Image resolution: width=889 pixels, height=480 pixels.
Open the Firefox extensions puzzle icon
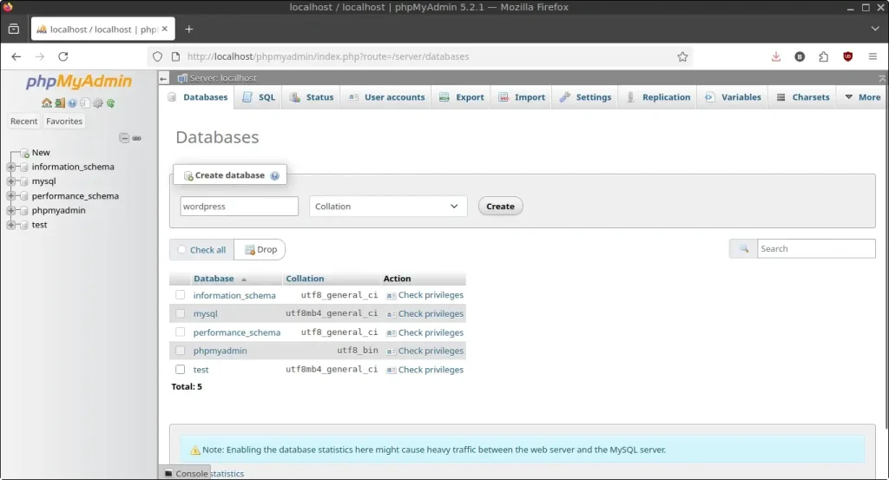[x=823, y=56]
